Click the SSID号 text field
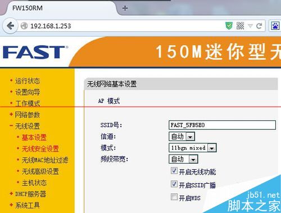Viewport: 281px width, 213px height. coord(222,125)
